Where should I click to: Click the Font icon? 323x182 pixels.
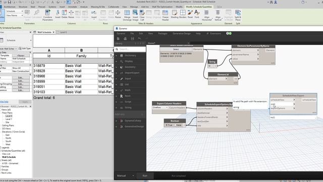point(197,15)
